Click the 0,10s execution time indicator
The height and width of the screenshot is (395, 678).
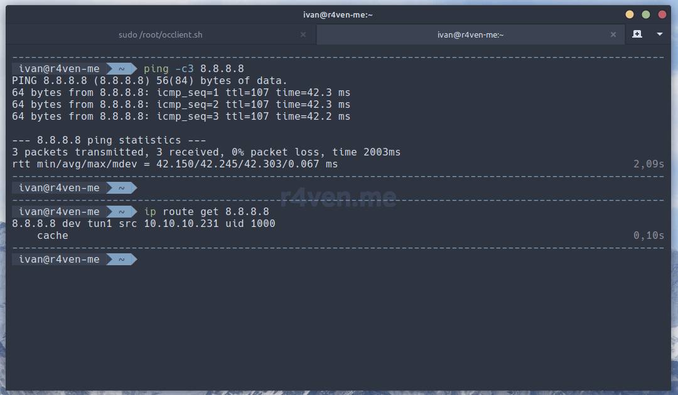tap(648, 236)
